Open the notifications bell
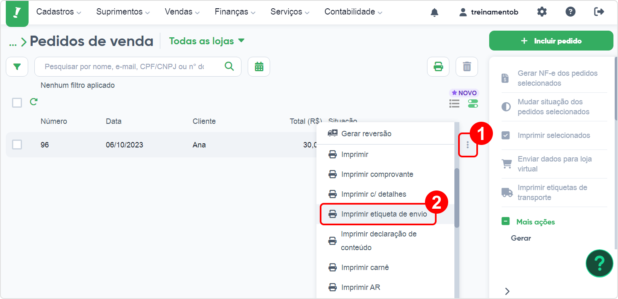Image resolution: width=618 pixels, height=299 pixels. point(435,12)
